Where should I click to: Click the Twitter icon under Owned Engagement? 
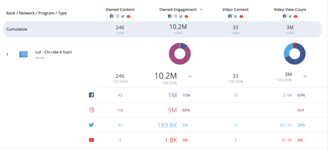(x=181, y=16)
